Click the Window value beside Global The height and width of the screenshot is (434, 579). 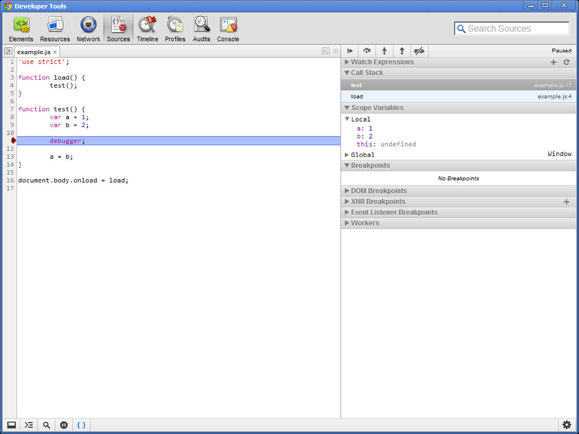coord(559,154)
